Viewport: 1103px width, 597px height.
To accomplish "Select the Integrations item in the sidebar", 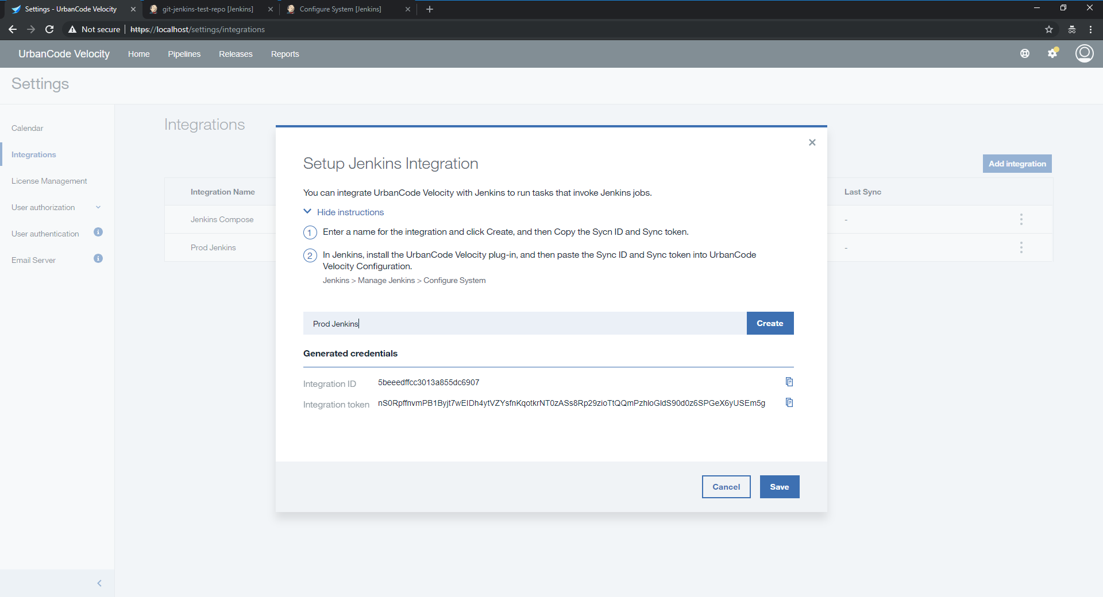I will point(33,154).
